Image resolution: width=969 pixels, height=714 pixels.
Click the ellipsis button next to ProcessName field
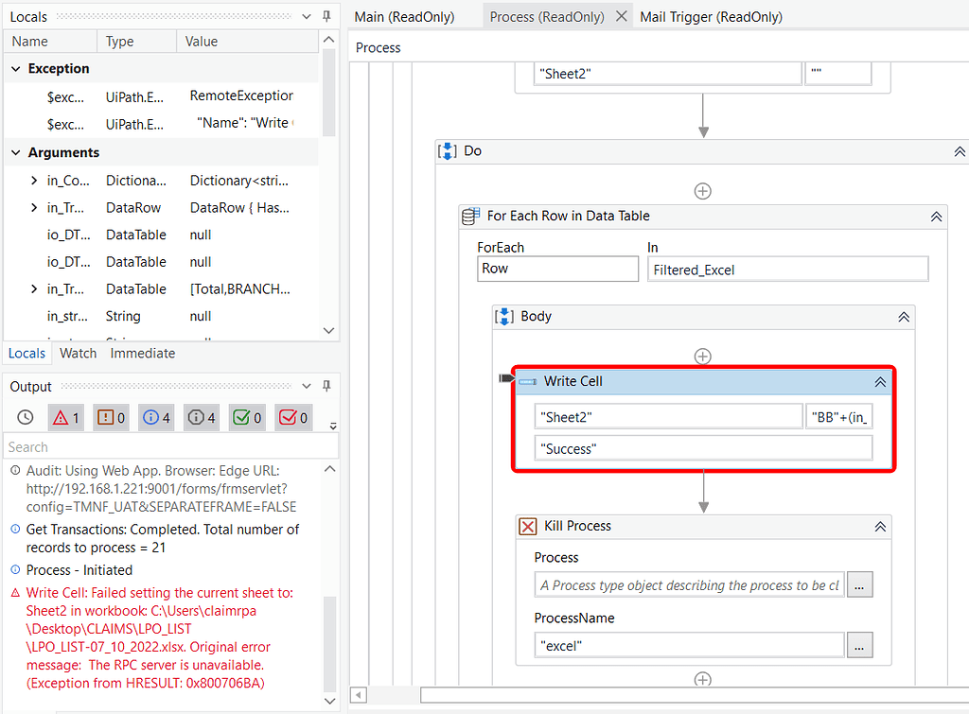tap(859, 644)
